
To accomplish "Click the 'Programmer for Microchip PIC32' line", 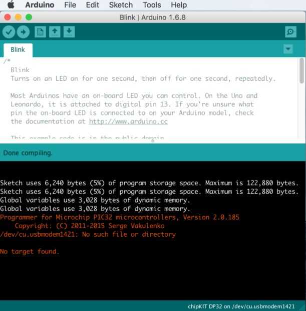I will (x=120, y=217).
